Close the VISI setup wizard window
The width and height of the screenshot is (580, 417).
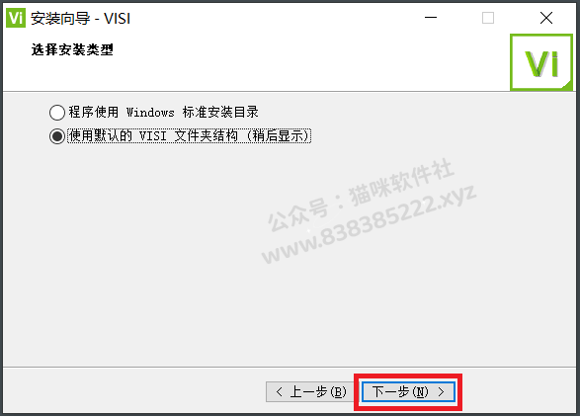546,18
